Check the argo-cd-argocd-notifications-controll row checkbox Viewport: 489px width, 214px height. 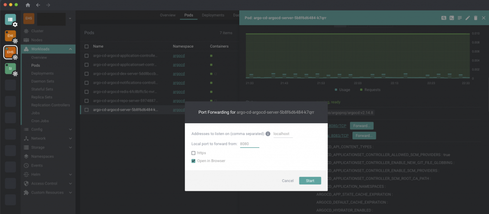point(87,83)
